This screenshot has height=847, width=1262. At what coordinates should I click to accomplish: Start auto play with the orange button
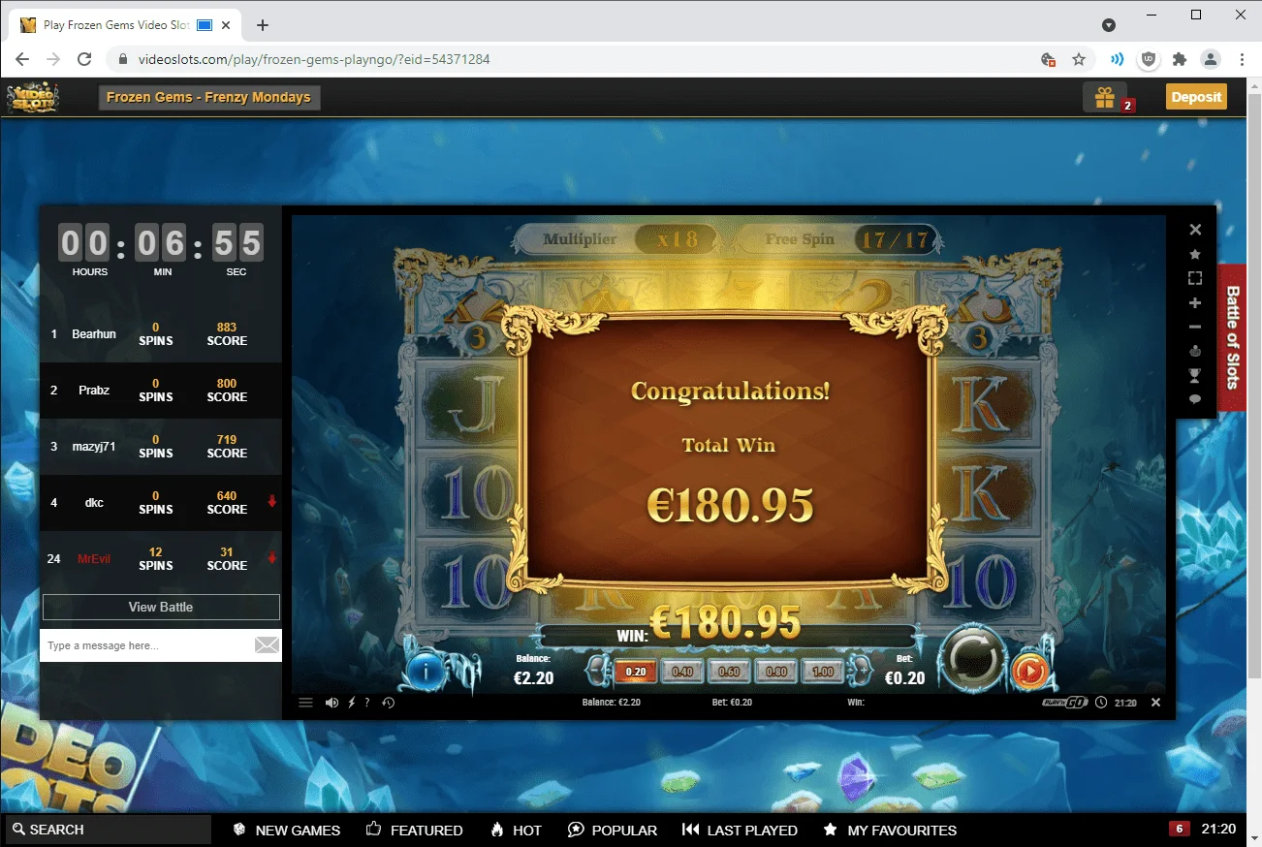click(x=1029, y=671)
